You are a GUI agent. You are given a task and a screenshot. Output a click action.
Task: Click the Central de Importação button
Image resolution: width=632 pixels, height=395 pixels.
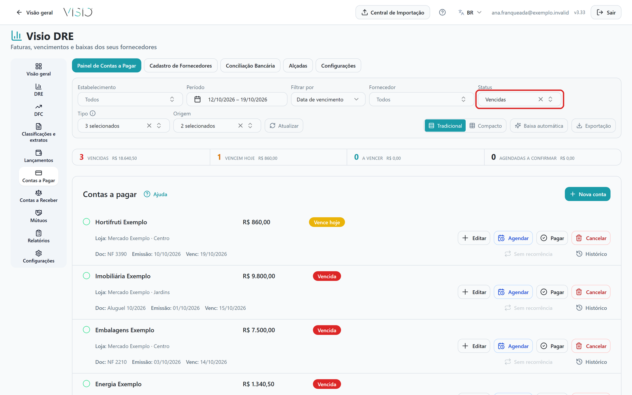393,12
